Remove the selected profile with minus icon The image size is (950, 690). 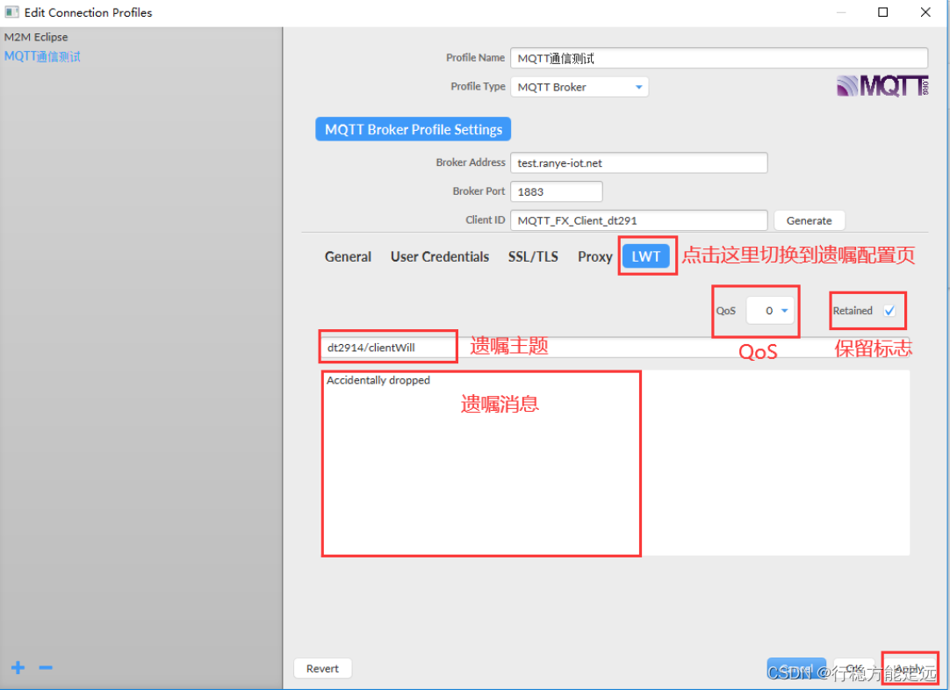[x=46, y=667]
